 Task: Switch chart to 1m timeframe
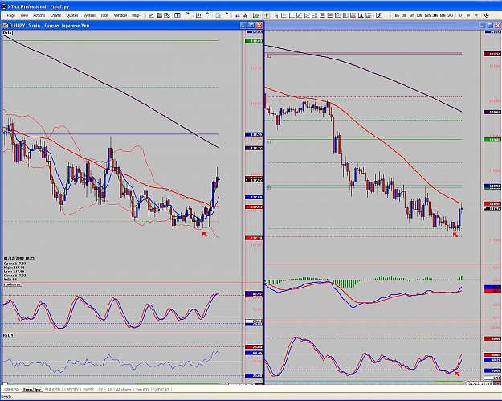click(397, 15)
